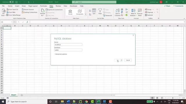Screen dimensions: 186x104
Task: Click the title bar Search box
Action: click(94, 2)
